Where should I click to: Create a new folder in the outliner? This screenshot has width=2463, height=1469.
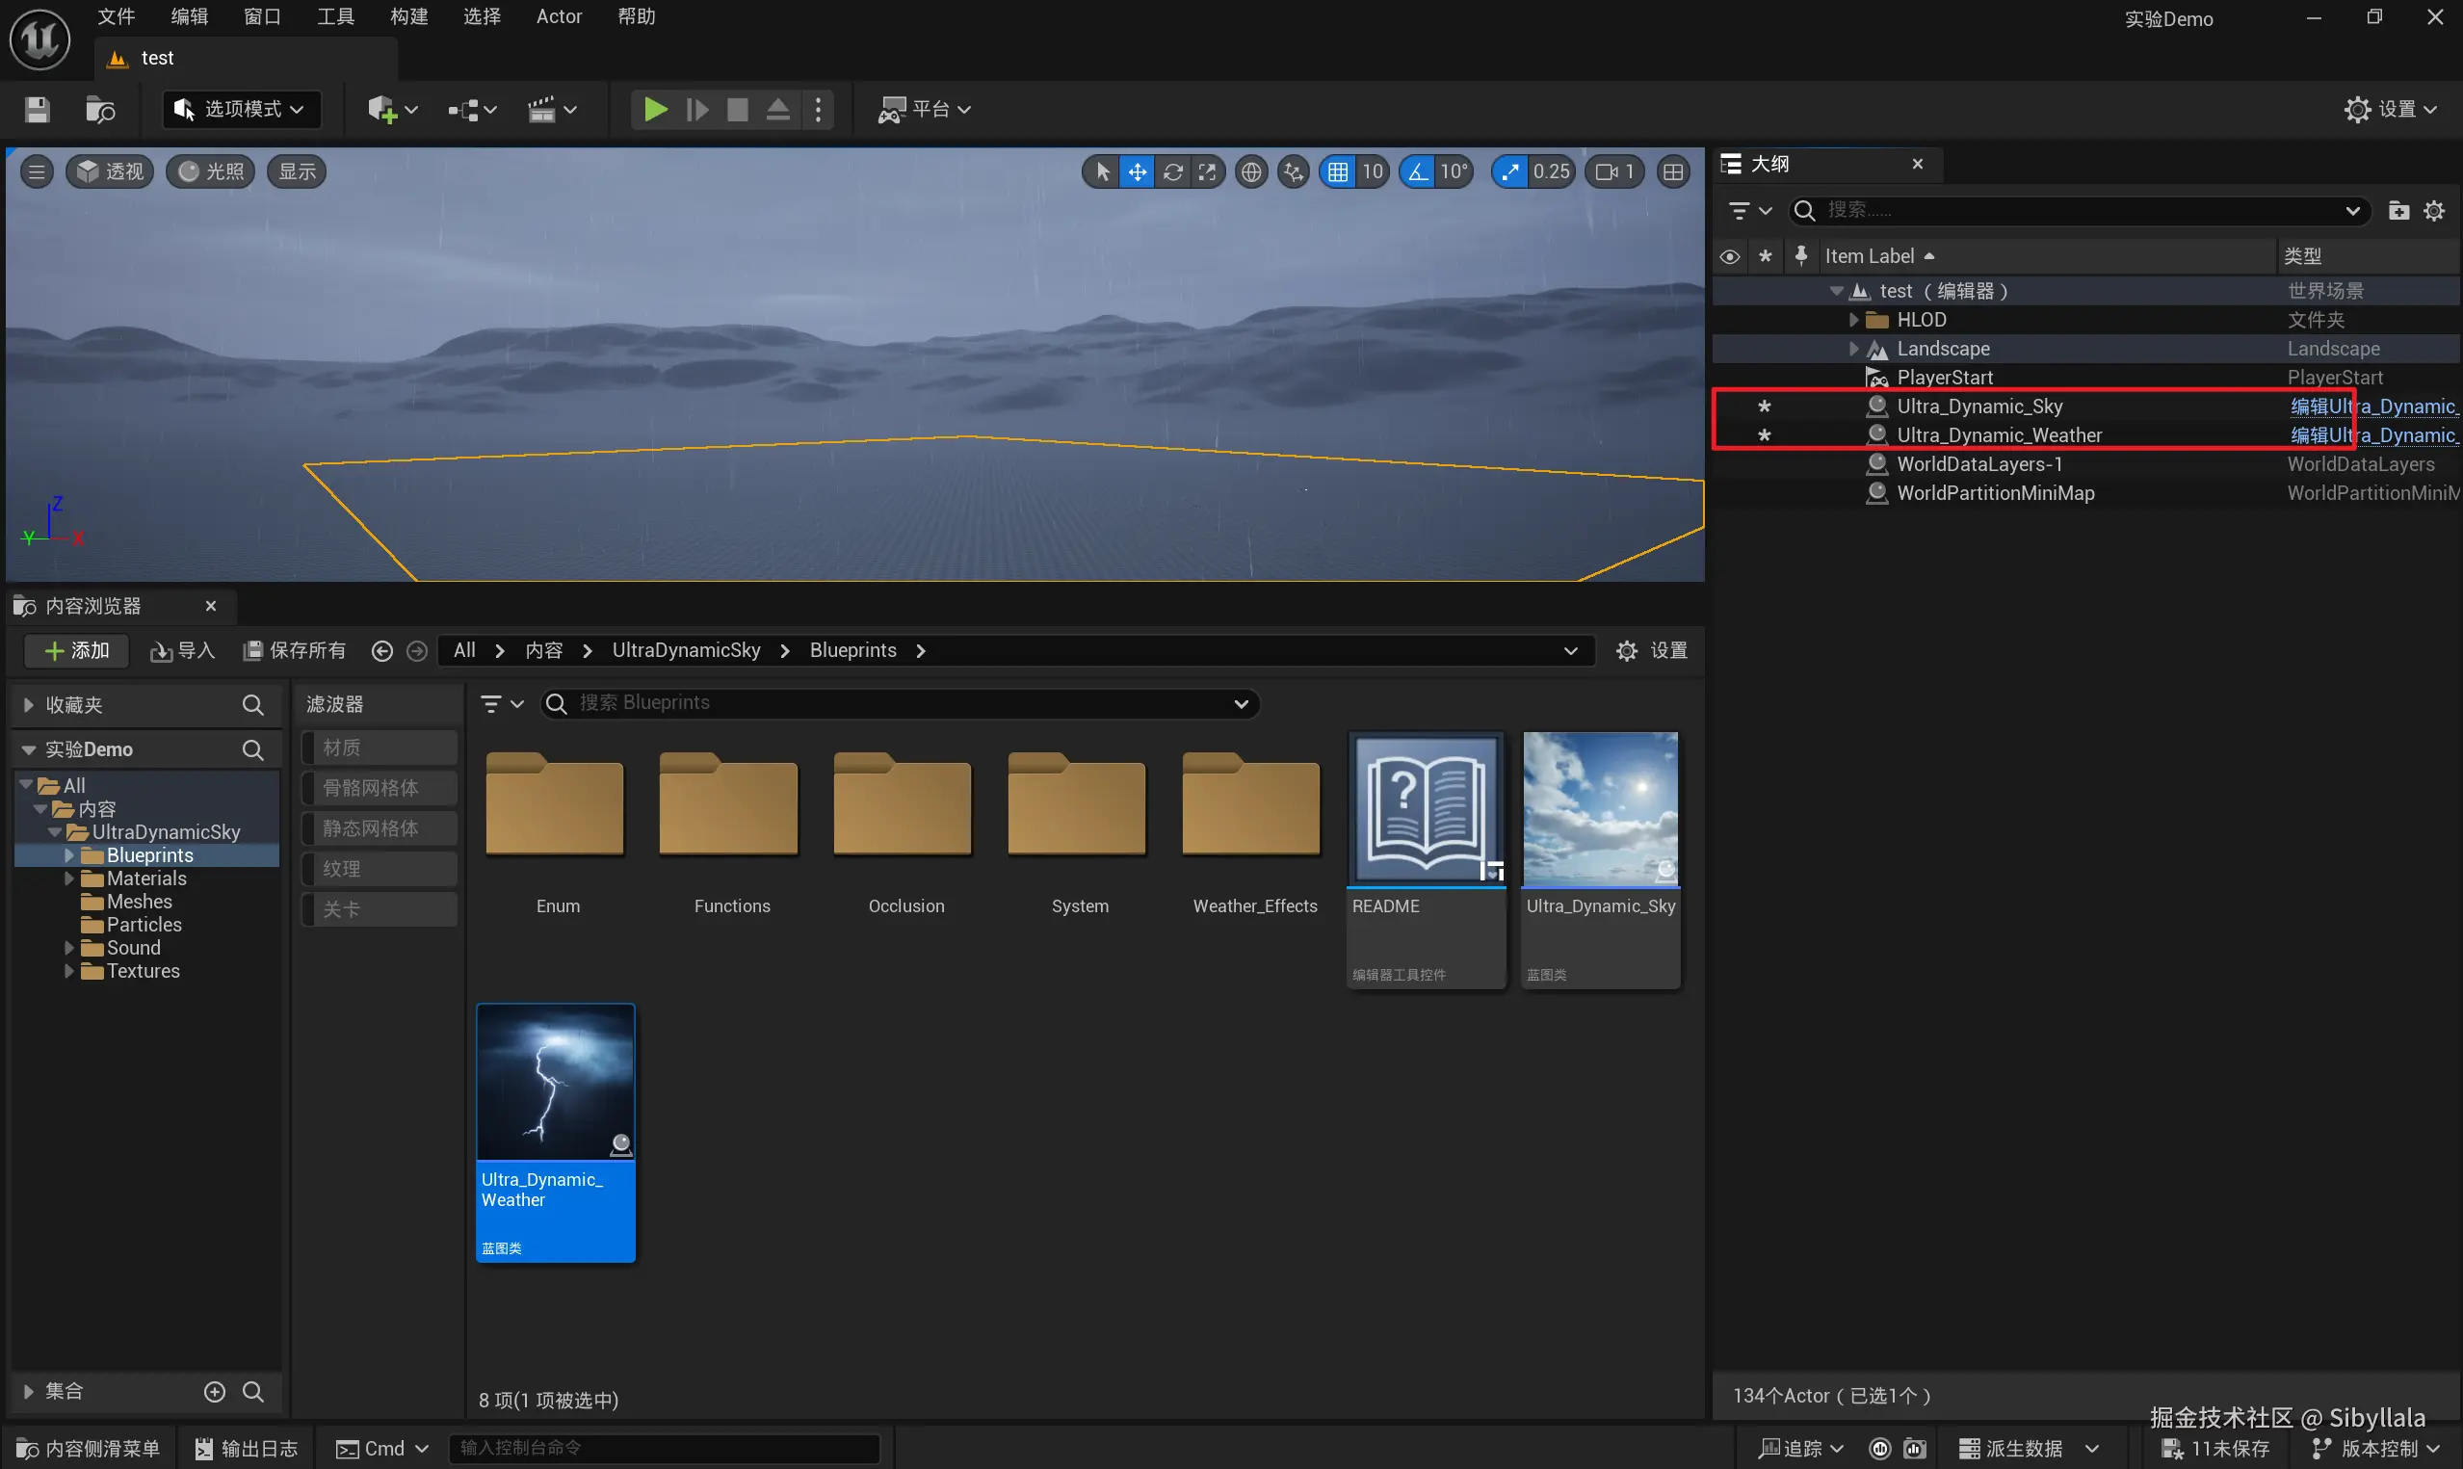pos(2397,210)
